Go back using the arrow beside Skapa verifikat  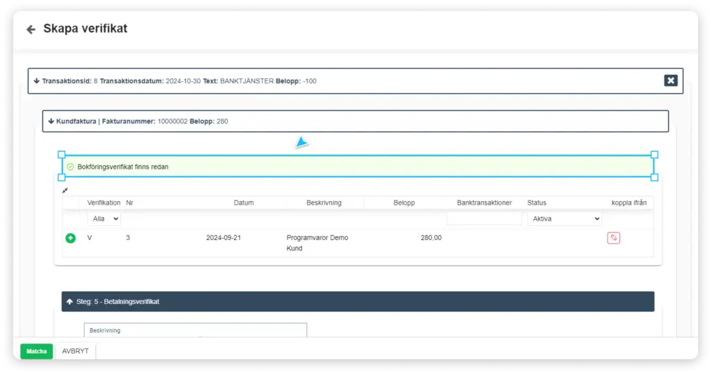(31, 29)
